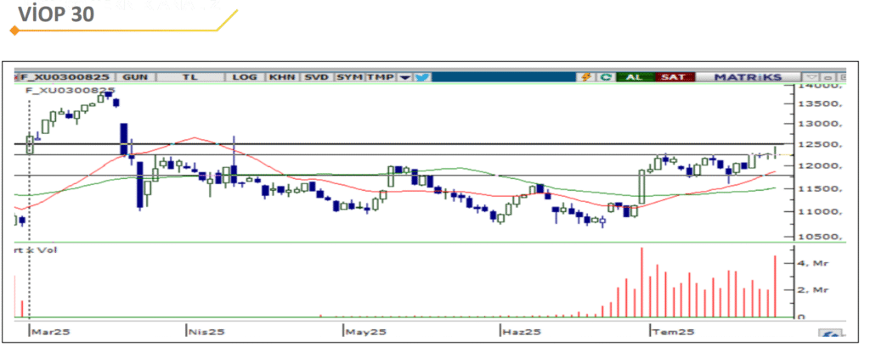Screen dimensions: 870x347
Task: Open the dropdown arrow next to TMP
Action: (405, 77)
